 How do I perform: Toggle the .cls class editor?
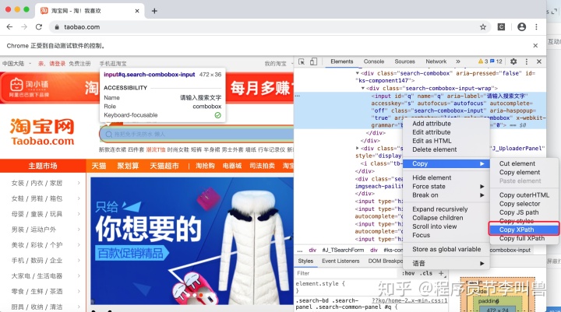coord(425,273)
